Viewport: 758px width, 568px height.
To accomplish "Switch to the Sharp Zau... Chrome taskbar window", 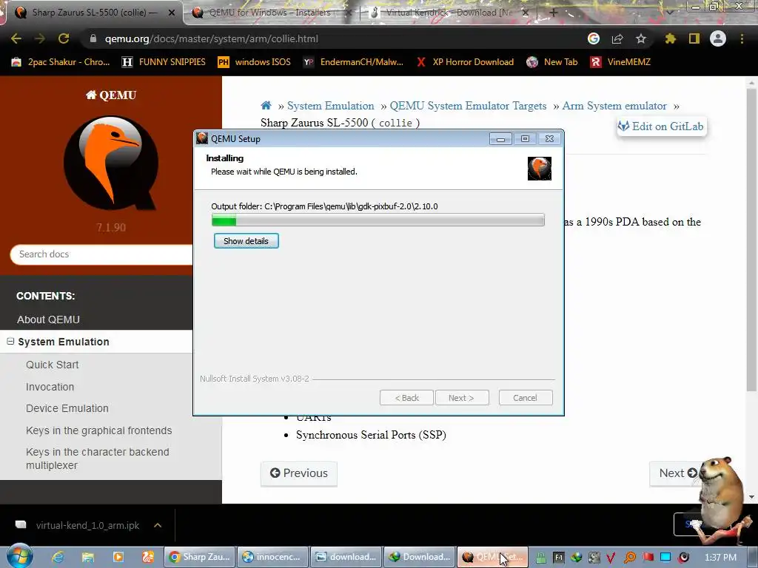I will click(200, 557).
